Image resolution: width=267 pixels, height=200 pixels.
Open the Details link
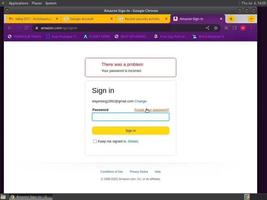[x=133, y=141]
